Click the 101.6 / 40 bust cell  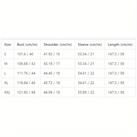point(25,54)
